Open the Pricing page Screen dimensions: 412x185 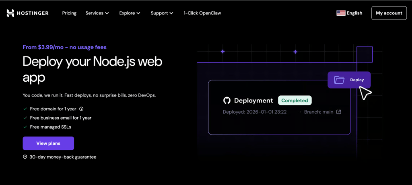(x=69, y=13)
